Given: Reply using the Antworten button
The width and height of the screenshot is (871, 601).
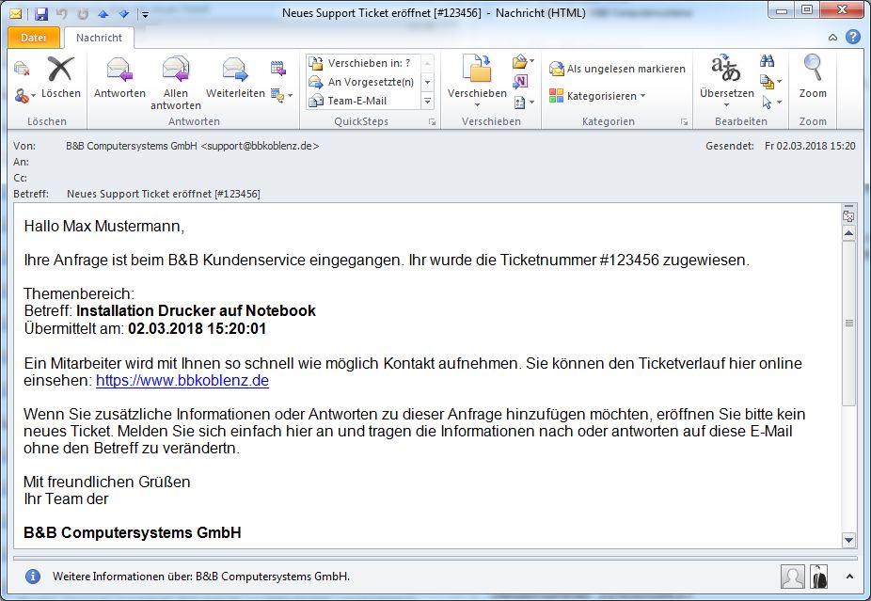Looking at the screenshot, I should pyautogui.click(x=119, y=77).
